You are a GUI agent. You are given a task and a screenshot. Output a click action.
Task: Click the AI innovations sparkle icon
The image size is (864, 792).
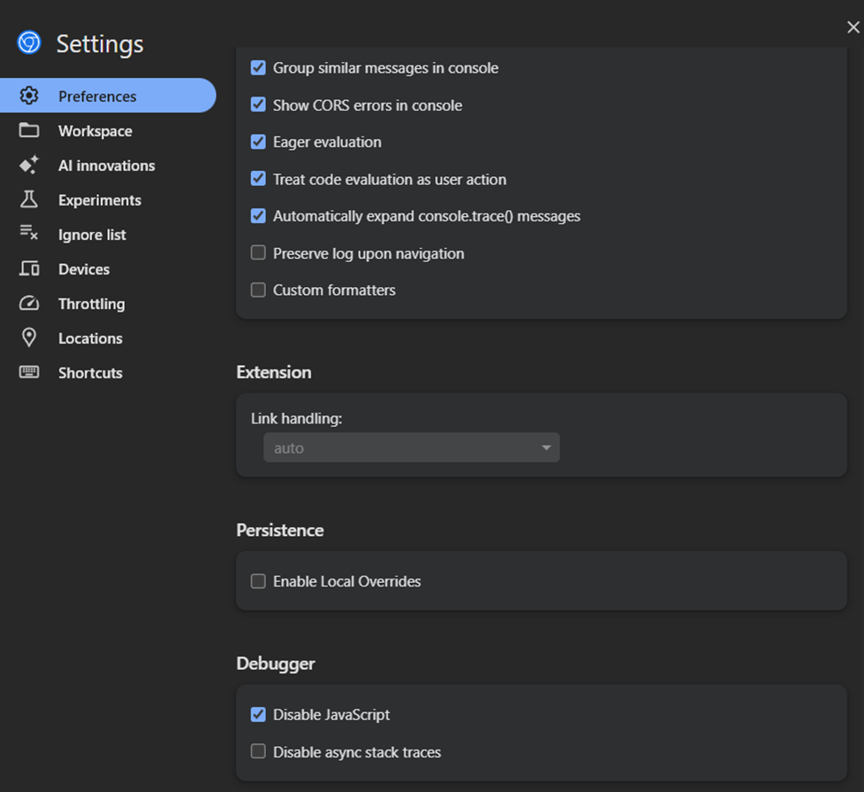[29, 165]
